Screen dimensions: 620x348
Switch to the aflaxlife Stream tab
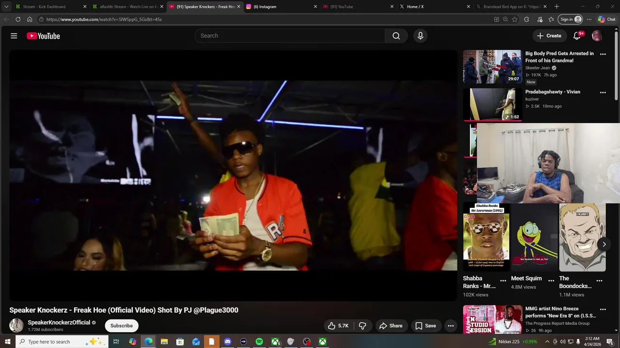pos(128,7)
